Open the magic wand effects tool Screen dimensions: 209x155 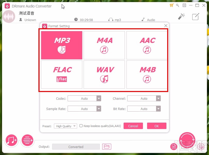tap(181, 16)
